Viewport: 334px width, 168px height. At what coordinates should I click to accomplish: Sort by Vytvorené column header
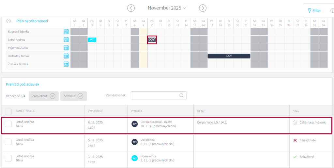pyautogui.click(x=95, y=111)
